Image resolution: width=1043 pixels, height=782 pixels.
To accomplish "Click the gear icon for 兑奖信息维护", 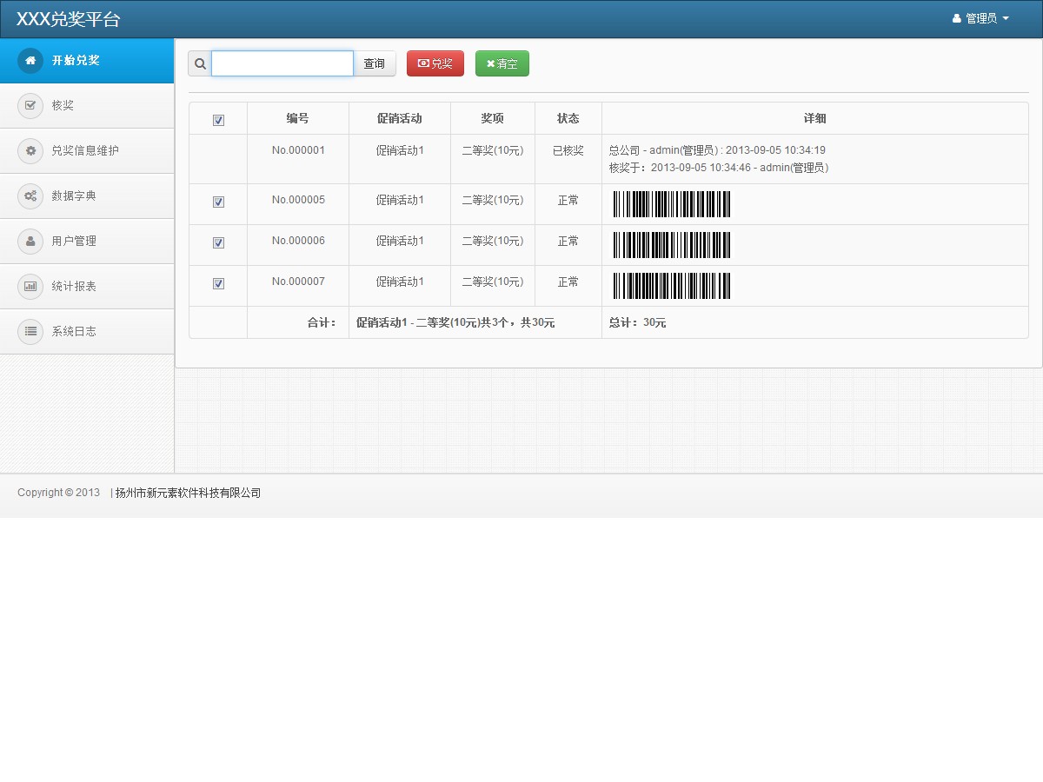I will [30, 151].
